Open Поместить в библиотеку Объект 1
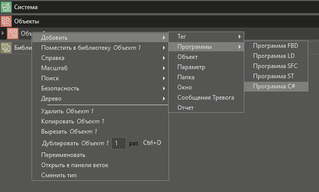Viewport: 319px width, 192px height. (x=100, y=48)
